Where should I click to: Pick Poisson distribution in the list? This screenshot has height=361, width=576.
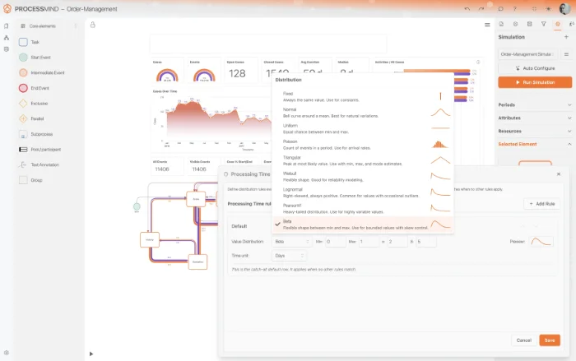click(x=362, y=143)
